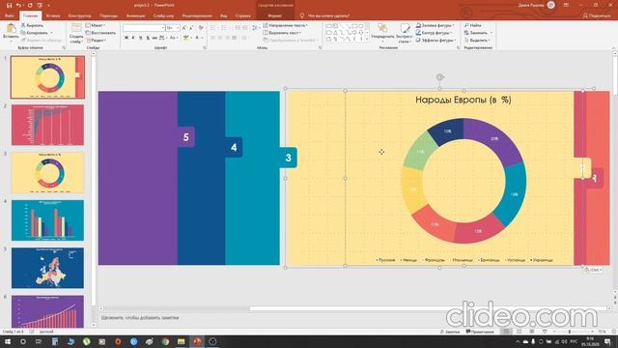This screenshot has height=348, width=618.
Task: Select slide 5 Europe map thumbnail
Action: [x=47, y=268]
